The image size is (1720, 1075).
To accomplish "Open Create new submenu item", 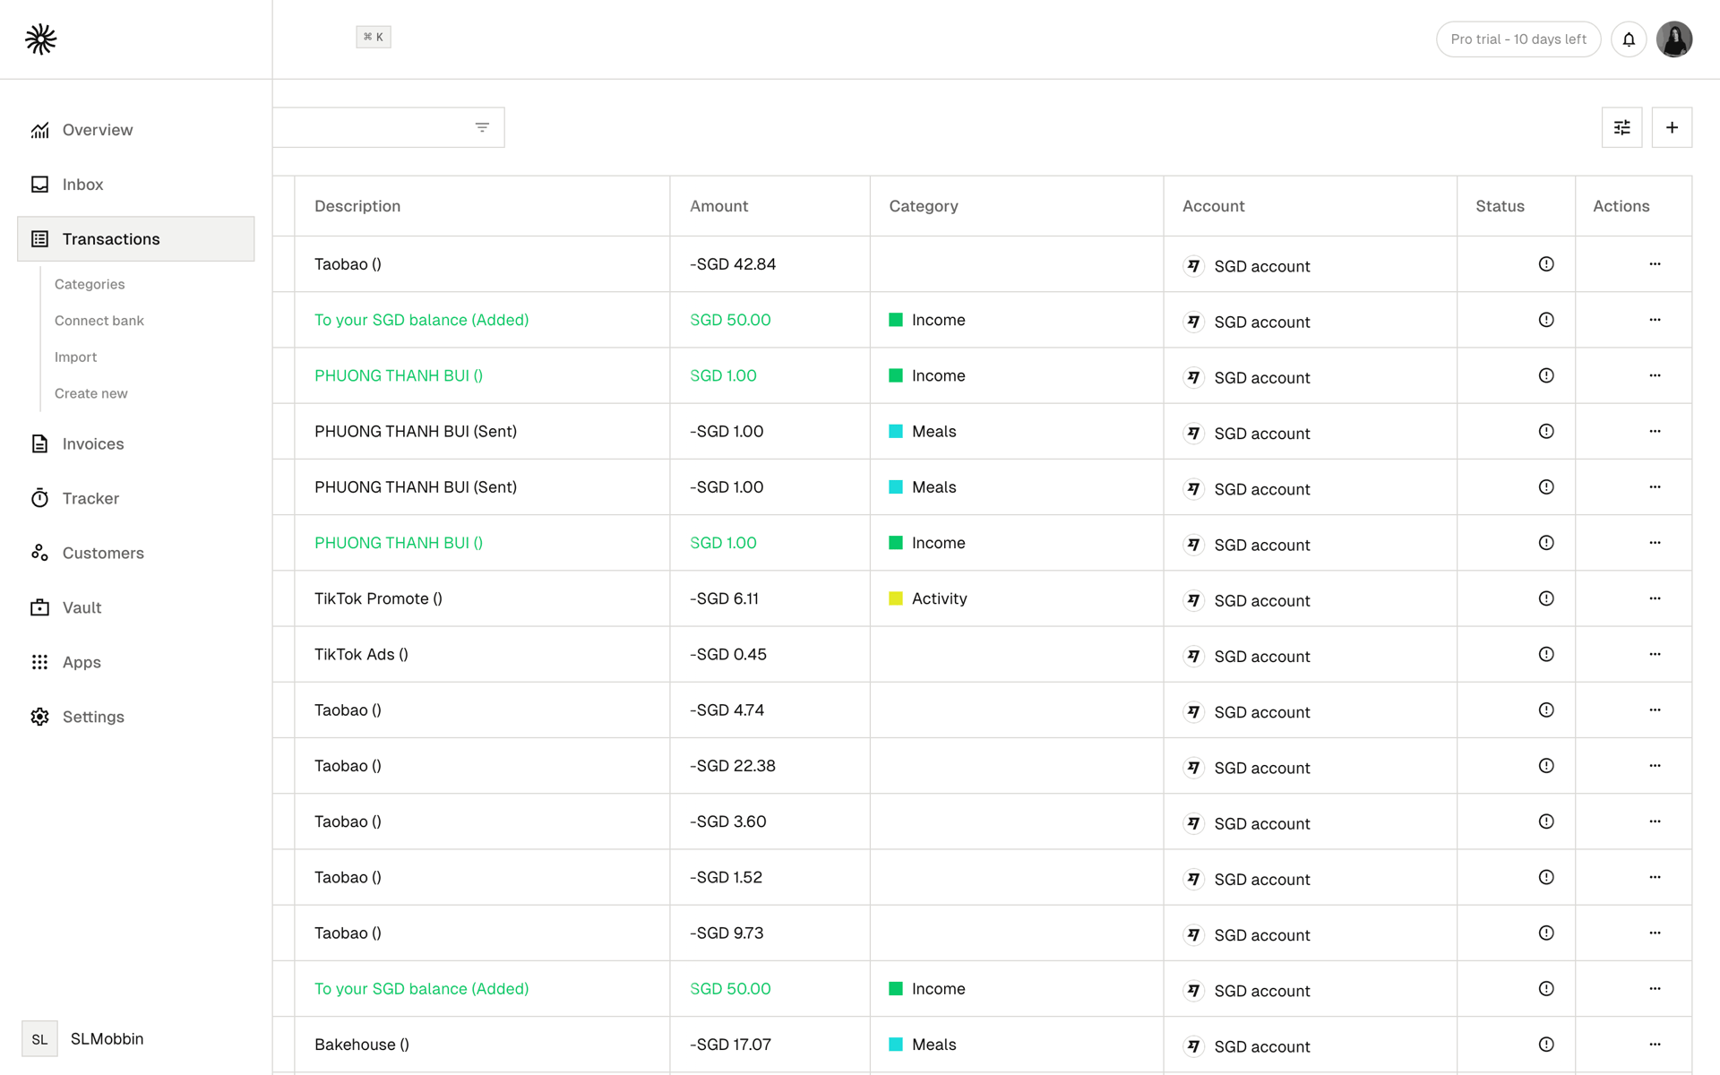I will coord(91,393).
